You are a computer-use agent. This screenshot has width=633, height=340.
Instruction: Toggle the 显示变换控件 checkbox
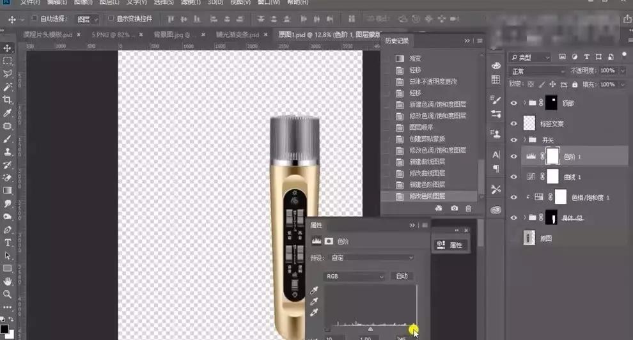111,18
